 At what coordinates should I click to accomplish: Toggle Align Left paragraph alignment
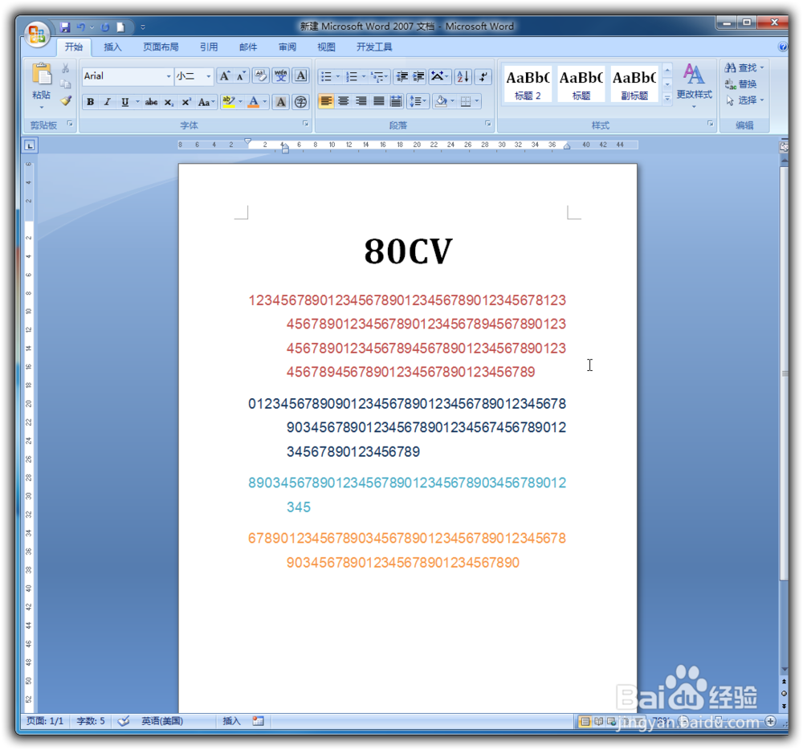tap(326, 101)
